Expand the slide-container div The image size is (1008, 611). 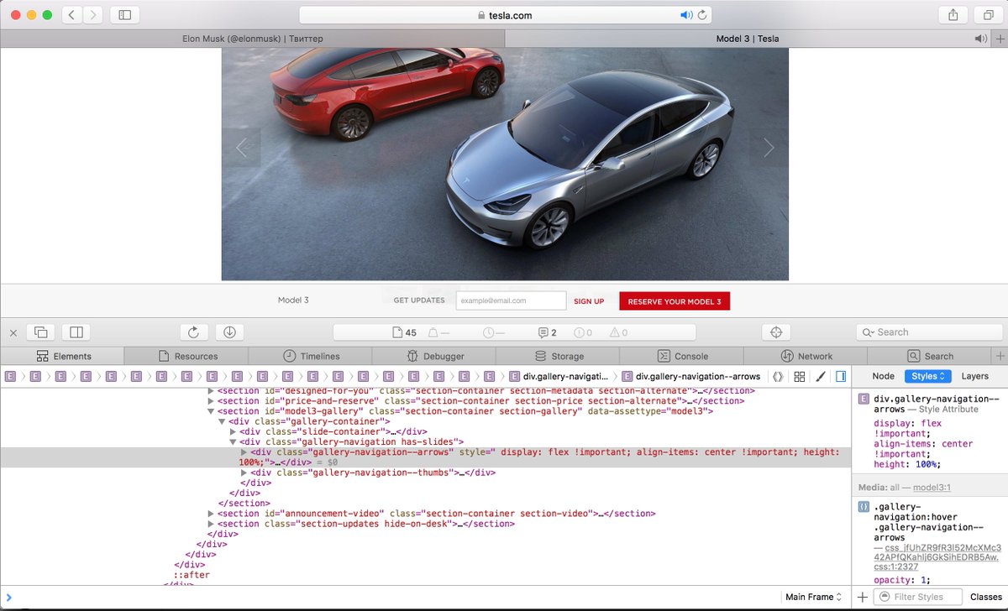(234, 431)
